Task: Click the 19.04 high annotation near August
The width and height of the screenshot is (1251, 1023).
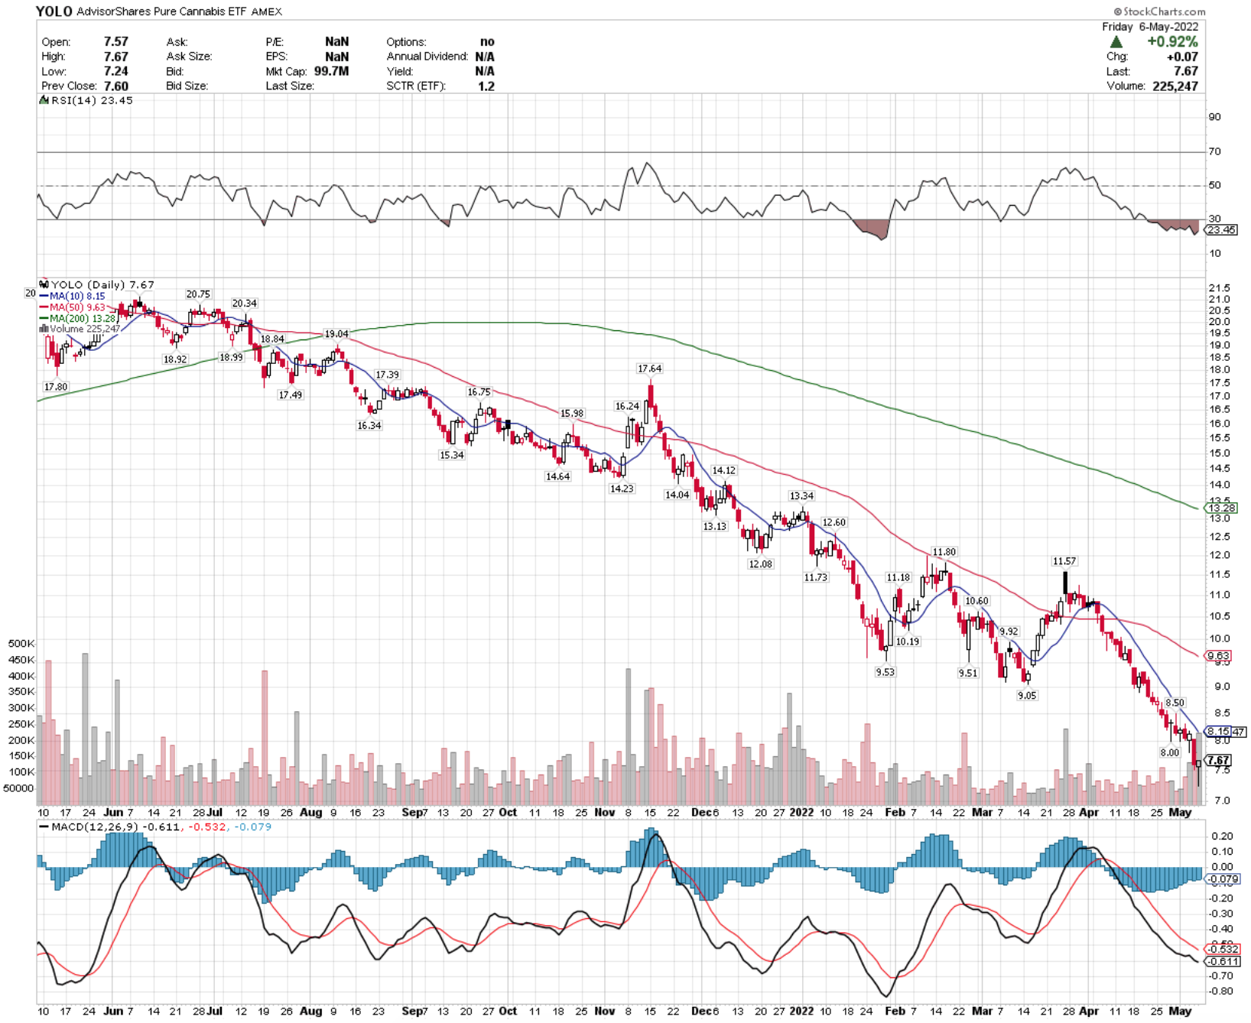Action: [x=336, y=334]
